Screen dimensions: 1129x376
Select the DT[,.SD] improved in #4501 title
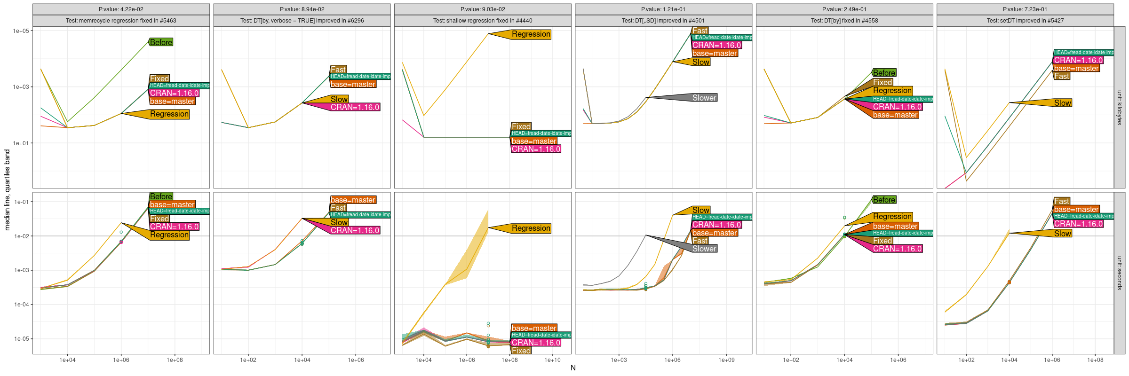(663, 21)
